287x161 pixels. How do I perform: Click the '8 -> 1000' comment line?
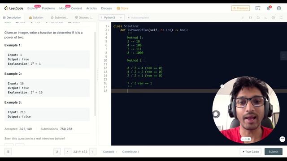coord(135,53)
